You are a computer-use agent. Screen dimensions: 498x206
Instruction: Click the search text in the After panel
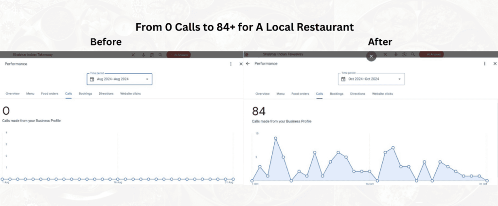(283, 54)
